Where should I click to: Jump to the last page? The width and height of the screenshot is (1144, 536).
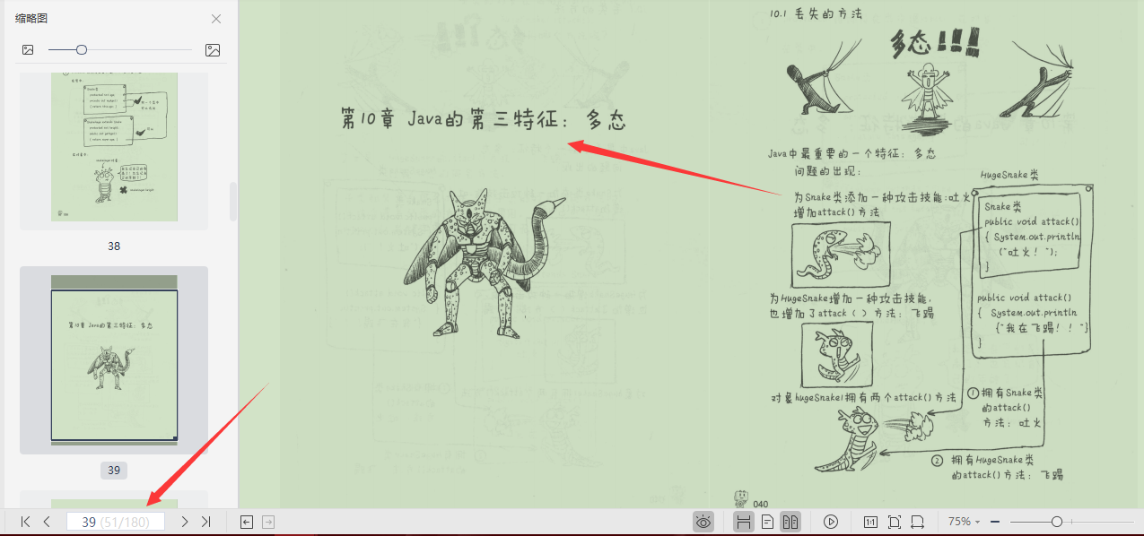tap(205, 522)
